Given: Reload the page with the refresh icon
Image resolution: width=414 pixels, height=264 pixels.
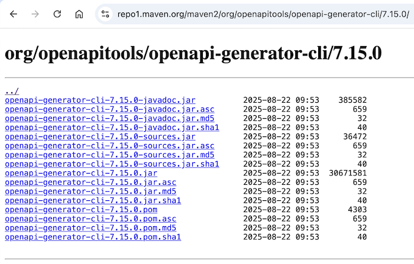Looking at the screenshot, I should pyautogui.click(x=57, y=14).
